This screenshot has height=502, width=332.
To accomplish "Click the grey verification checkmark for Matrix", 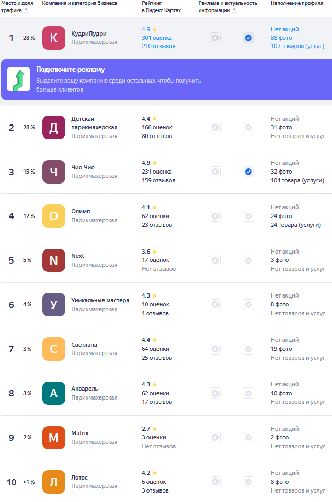I will tap(248, 438).
